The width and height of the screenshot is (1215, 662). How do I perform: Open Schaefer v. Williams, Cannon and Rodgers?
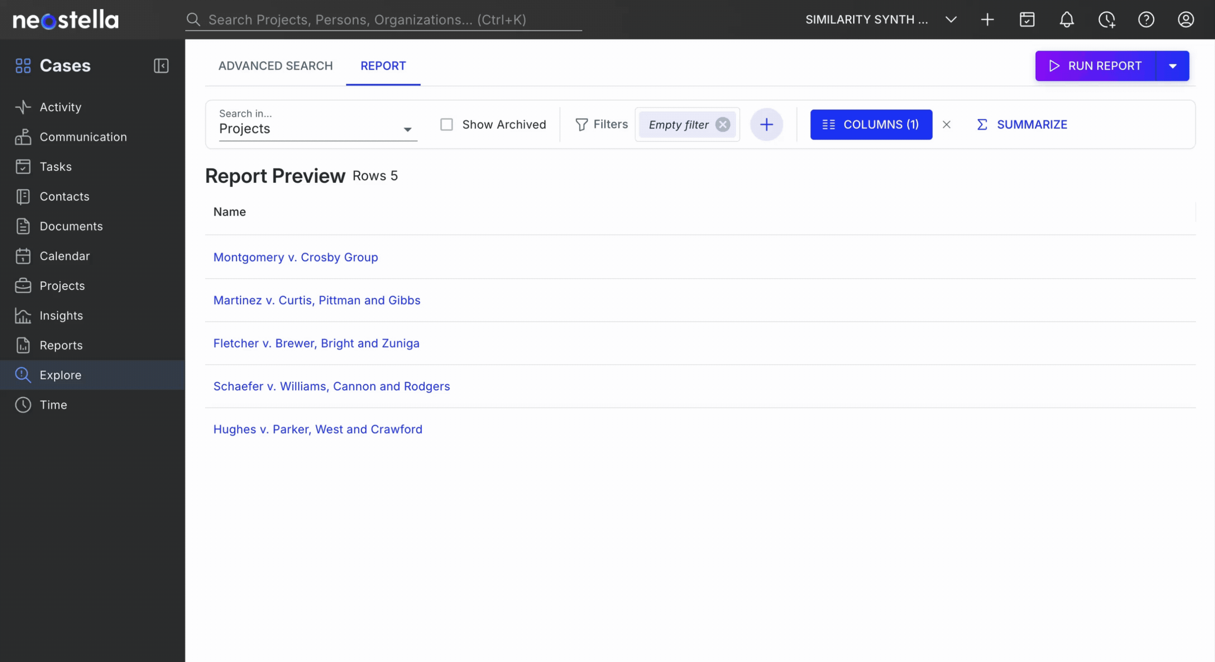tap(332, 386)
